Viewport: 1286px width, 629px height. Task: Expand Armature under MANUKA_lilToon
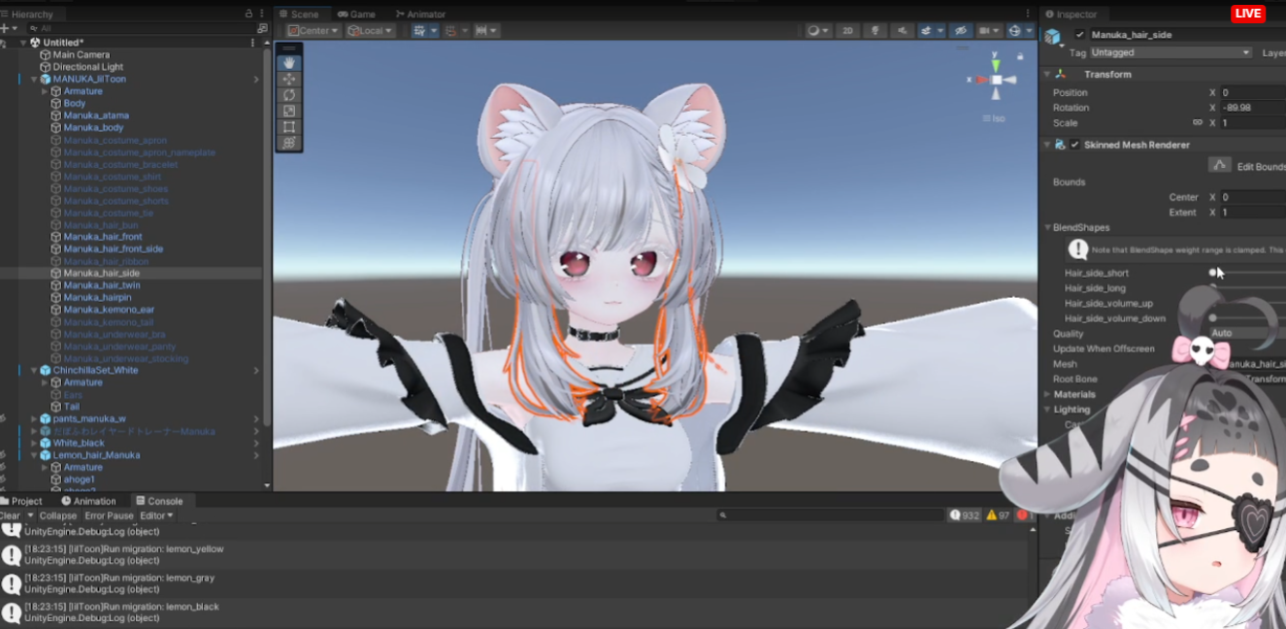(45, 91)
